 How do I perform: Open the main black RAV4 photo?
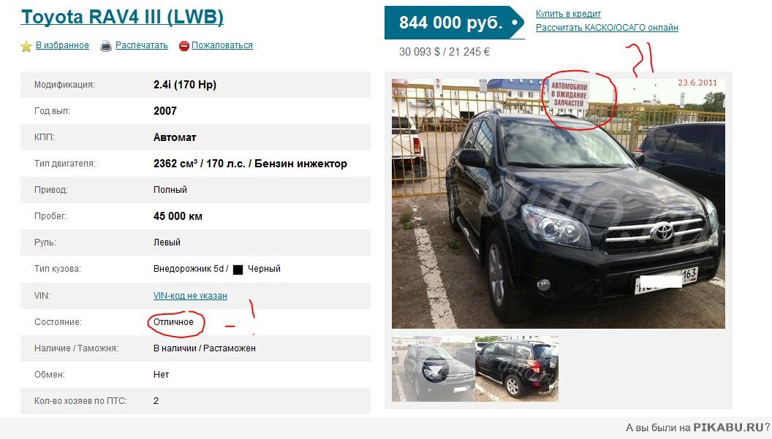tap(559, 203)
